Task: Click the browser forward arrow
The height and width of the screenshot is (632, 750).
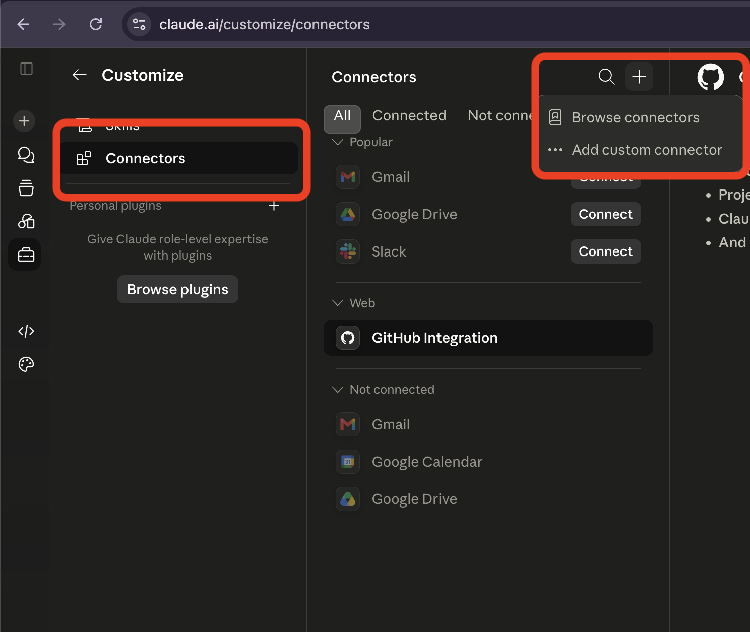Action: click(x=59, y=24)
